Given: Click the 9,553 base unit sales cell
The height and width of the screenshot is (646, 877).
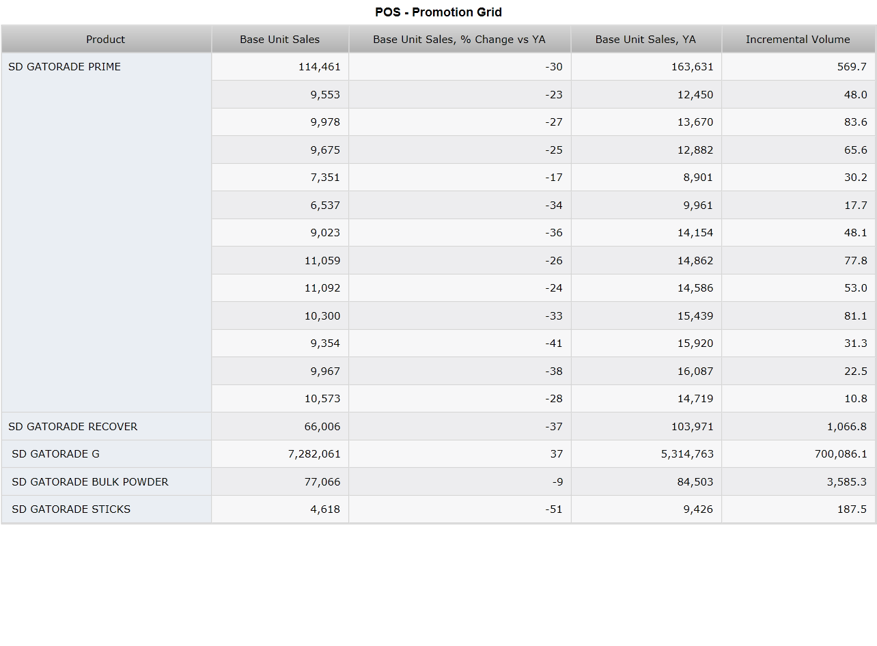Looking at the screenshot, I should click(x=280, y=94).
